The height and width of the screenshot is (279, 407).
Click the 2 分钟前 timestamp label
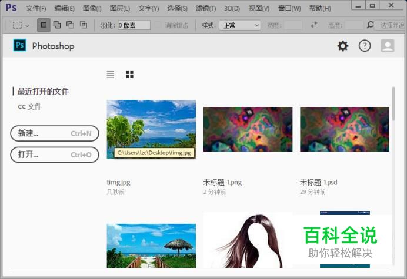(x=215, y=192)
